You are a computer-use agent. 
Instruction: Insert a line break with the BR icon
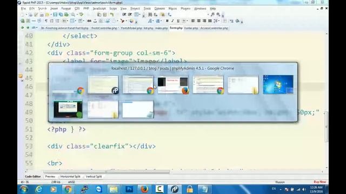click(x=89, y=21)
